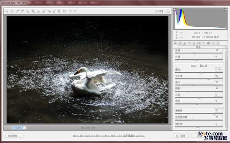Screen dimensions: 230x143
Task: Select the Targeted Adjustment tool
Action: [x=28, y=11]
